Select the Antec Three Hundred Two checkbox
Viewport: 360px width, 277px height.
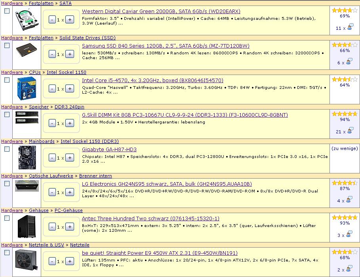pos(7,218)
